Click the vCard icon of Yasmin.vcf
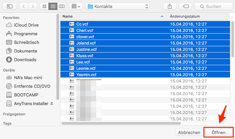This screenshot has height=139, width=235. pyautogui.click(x=72, y=74)
